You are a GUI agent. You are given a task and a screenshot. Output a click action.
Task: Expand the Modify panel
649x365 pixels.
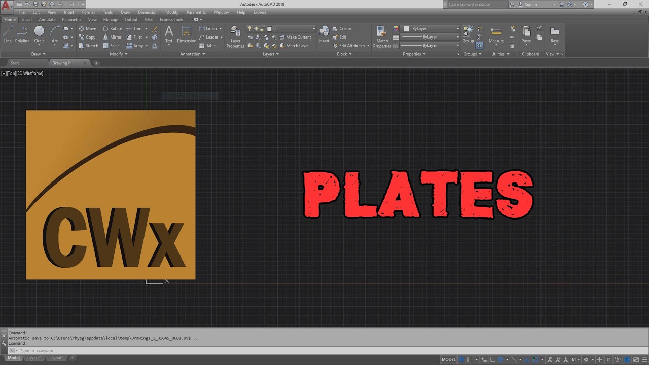[x=119, y=54]
